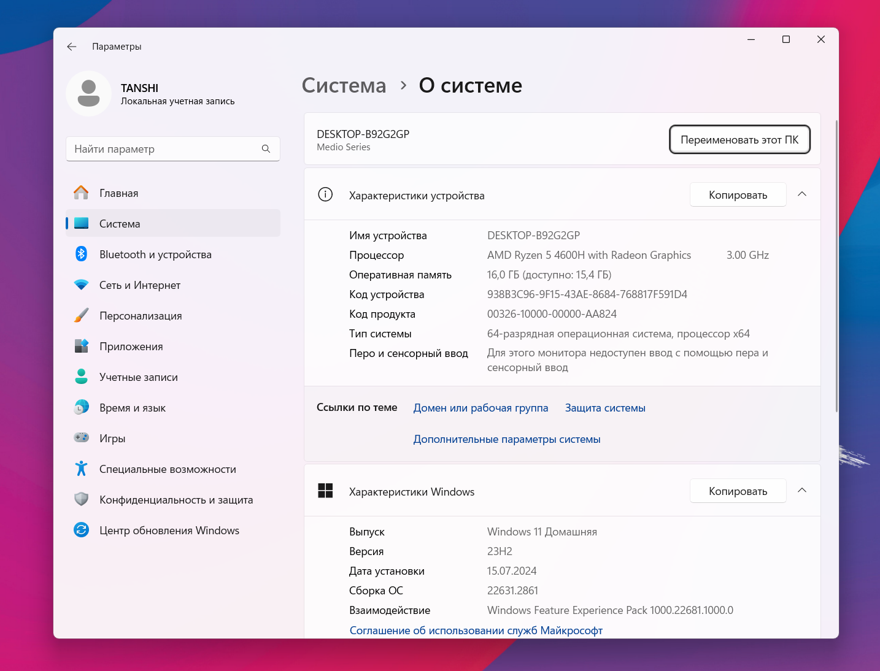The image size is (880, 671).
Task: Focus the Найти параметр search field
Action: click(173, 149)
